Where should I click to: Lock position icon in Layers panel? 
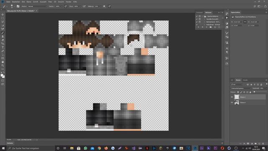tap(244, 92)
